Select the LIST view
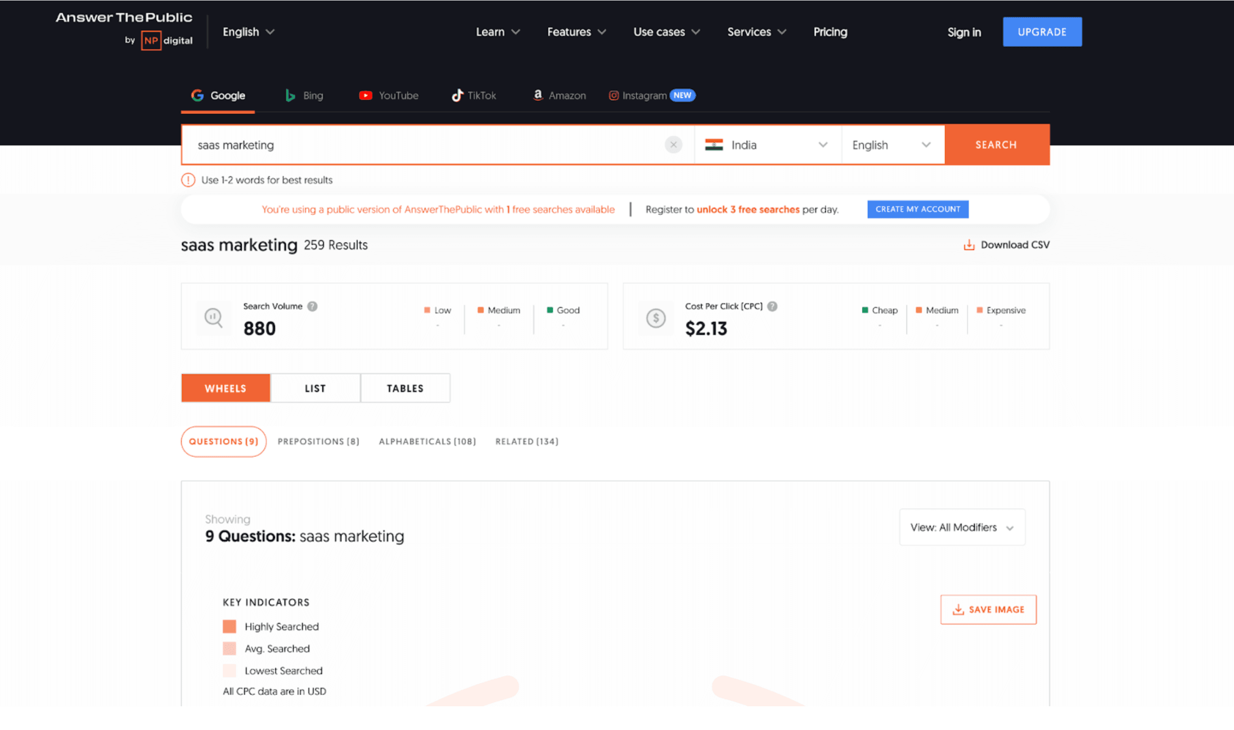This screenshot has width=1234, height=730. pos(315,388)
